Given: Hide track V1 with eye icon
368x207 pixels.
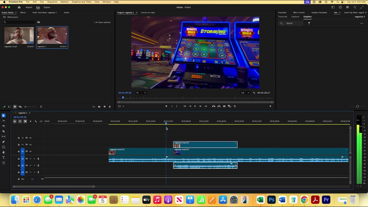Looking at the screenshot, I should (30, 151).
